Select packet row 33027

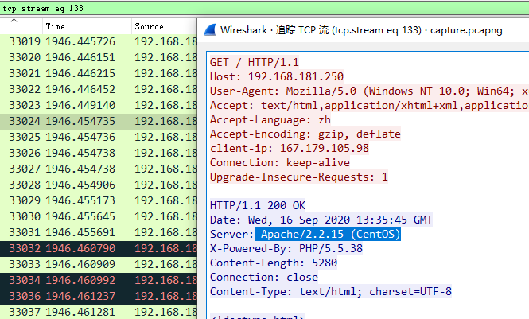click(99, 169)
